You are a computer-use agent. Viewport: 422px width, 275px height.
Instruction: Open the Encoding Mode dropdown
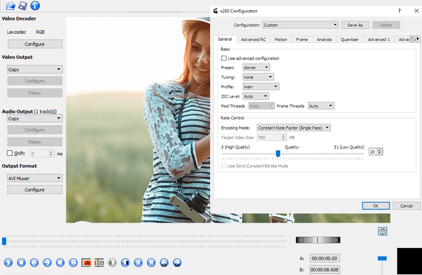(x=293, y=127)
